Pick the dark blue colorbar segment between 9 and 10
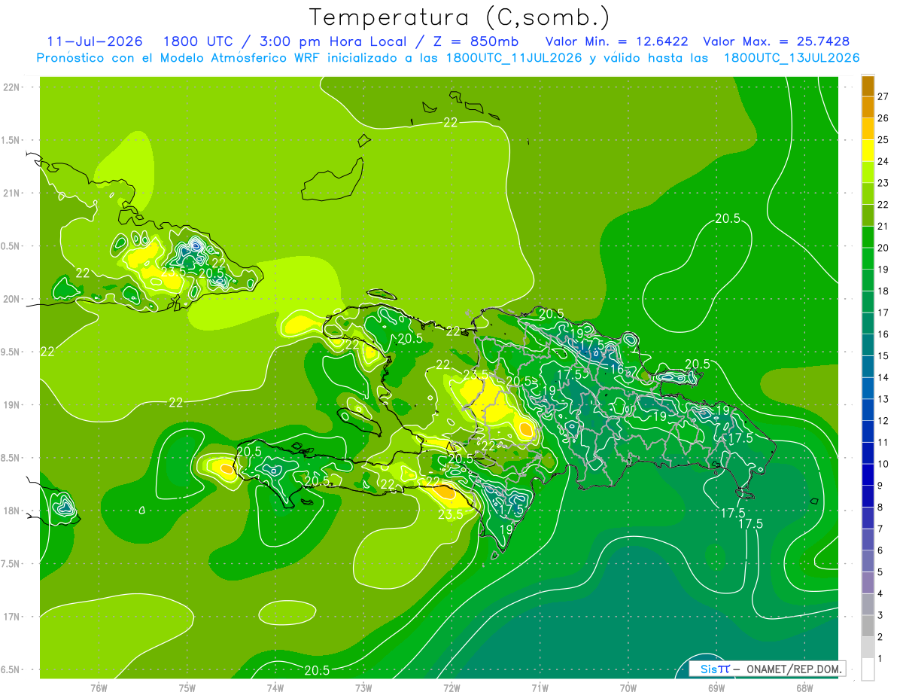 click(x=868, y=474)
